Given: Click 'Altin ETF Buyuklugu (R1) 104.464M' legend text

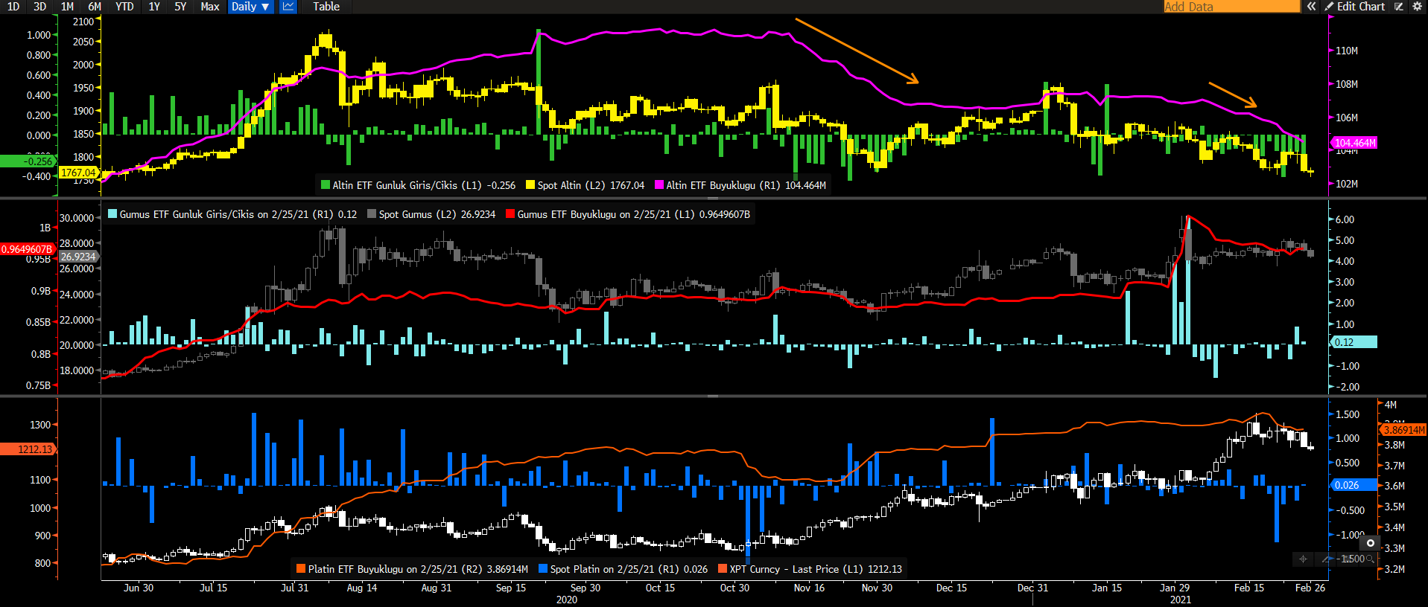Looking at the screenshot, I should 746,185.
